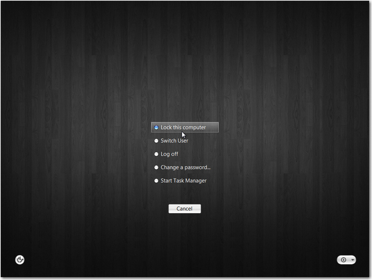This screenshot has height=280, width=372.
Task: Click the bullet beside Switch User
Action: pyautogui.click(x=156, y=141)
